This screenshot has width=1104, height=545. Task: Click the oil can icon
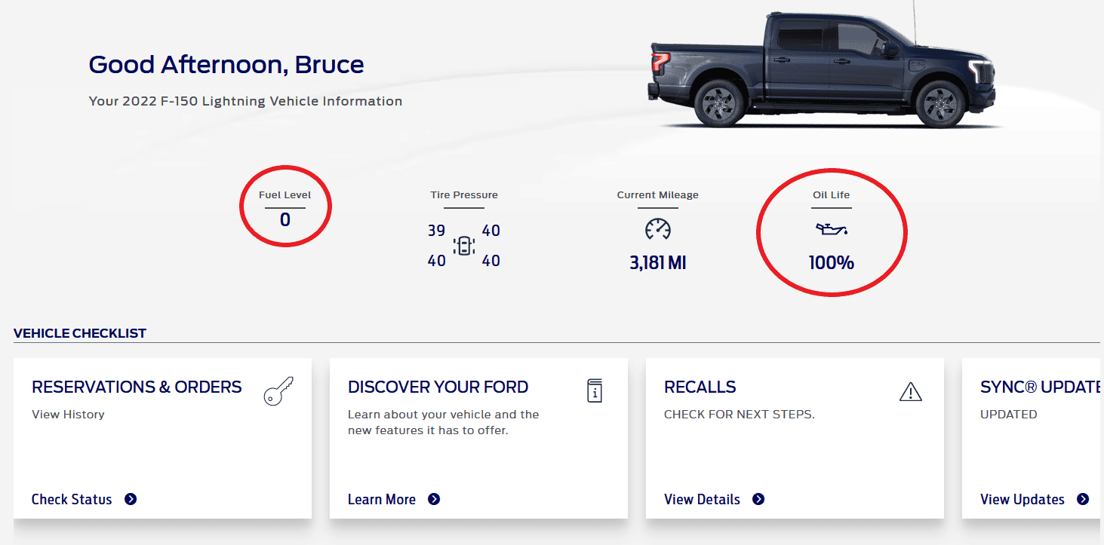click(x=831, y=229)
